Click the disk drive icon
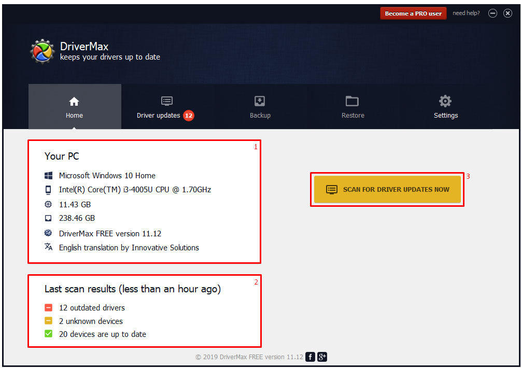The image size is (521, 368). (x=49, y=218)
